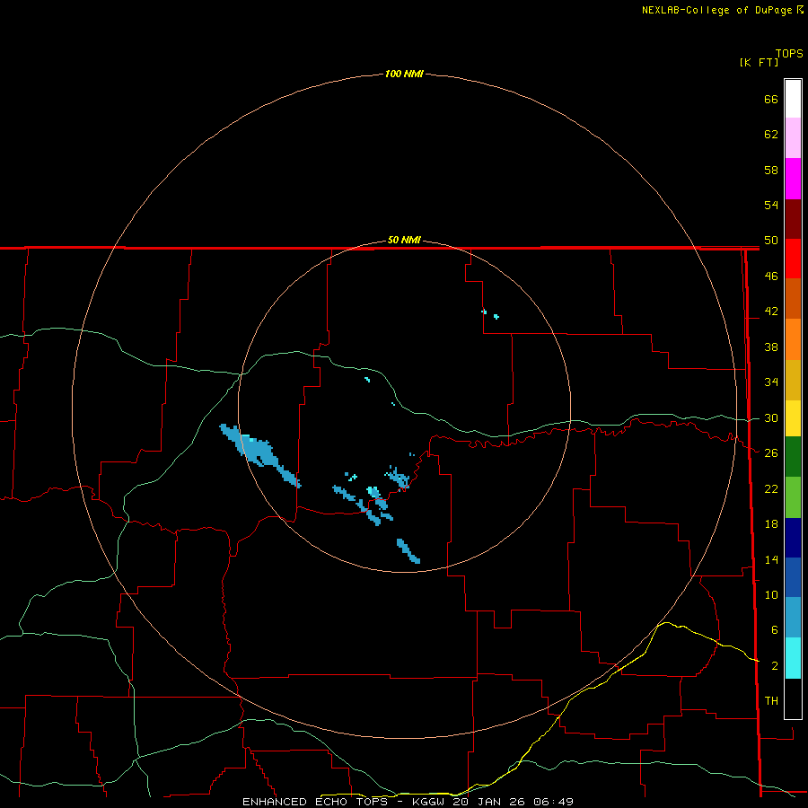
Task: Click the 18 legend value
Action: coord(771,524)
